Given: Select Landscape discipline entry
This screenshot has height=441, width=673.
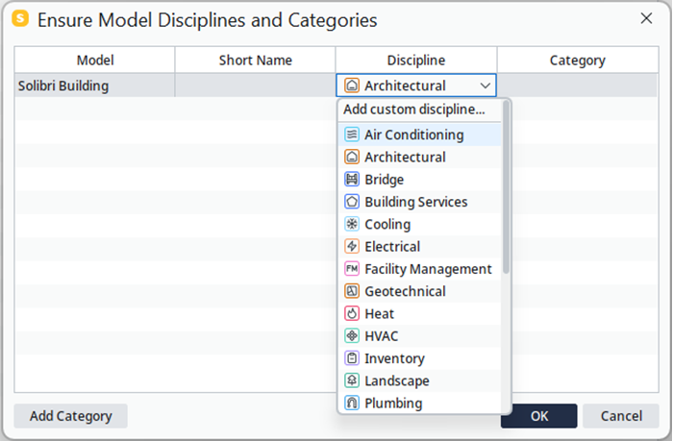Looking at the screenshot, I should click(420, 380).
